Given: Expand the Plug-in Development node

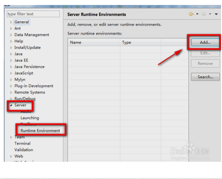Looking at the screenshot, I should click(11, 86).
